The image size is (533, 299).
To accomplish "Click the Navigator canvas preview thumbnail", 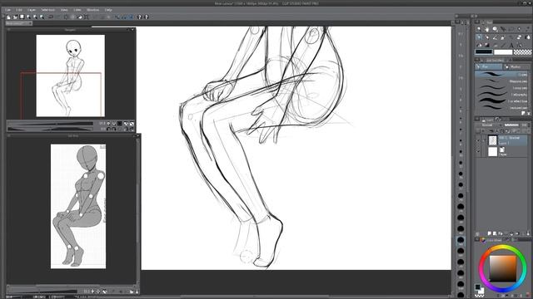I will (70, 76).
